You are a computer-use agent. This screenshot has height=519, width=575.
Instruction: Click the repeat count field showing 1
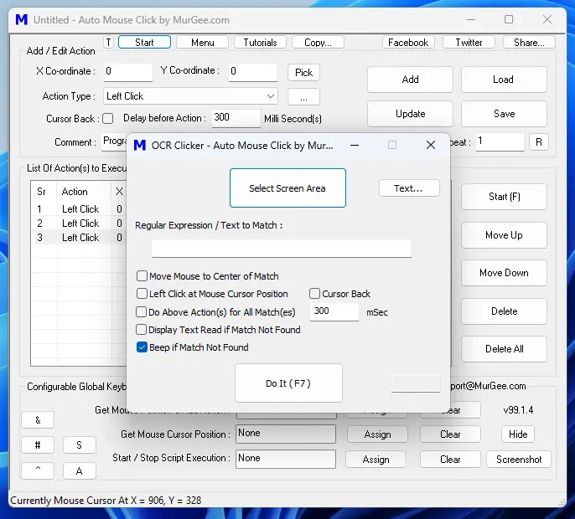500,141
